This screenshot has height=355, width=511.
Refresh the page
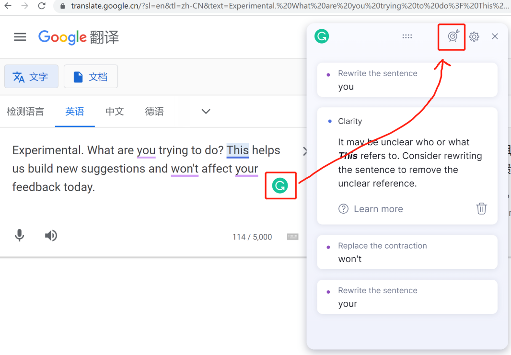click(x=42, y=7)
